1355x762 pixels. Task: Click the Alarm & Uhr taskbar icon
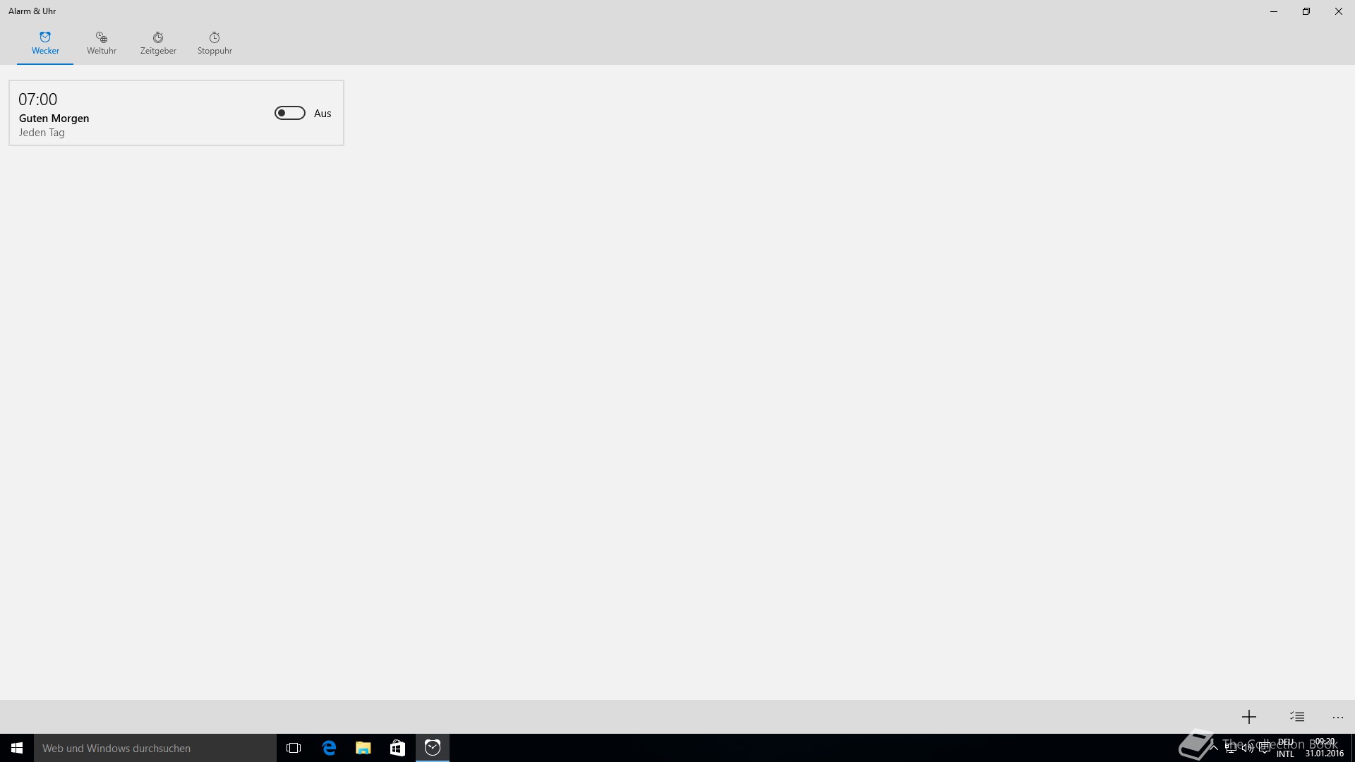(x=433, y=748)
